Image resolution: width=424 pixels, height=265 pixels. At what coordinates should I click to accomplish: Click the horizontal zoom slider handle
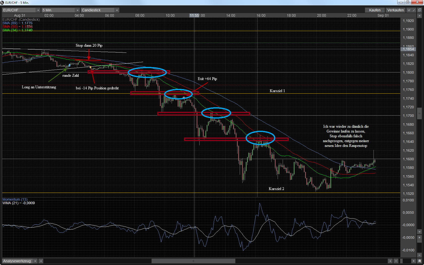click(x=402, y=261)
